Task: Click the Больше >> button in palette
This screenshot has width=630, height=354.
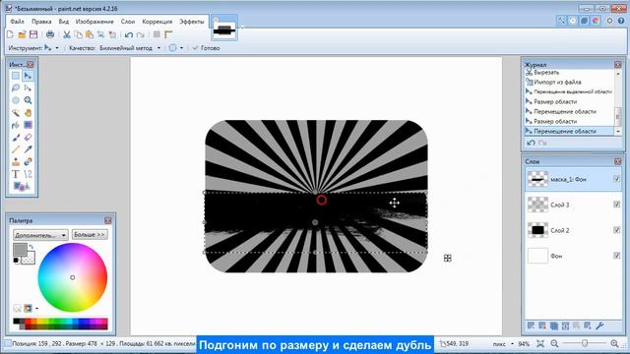Action: pos(90,234)
